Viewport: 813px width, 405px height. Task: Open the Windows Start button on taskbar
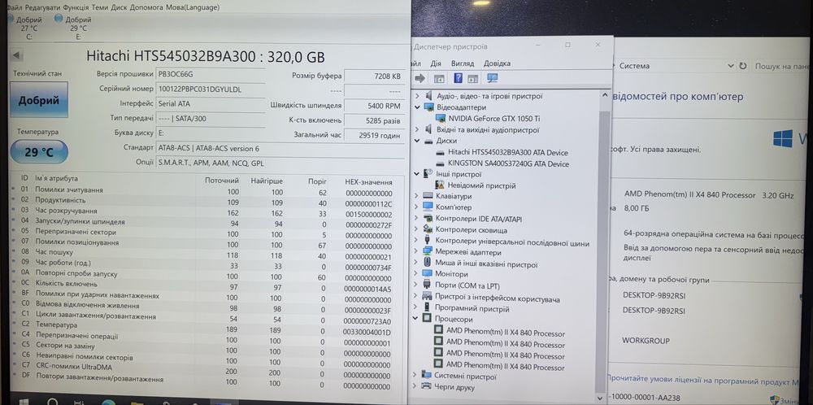pyautogui.click(x=24, y=402)
